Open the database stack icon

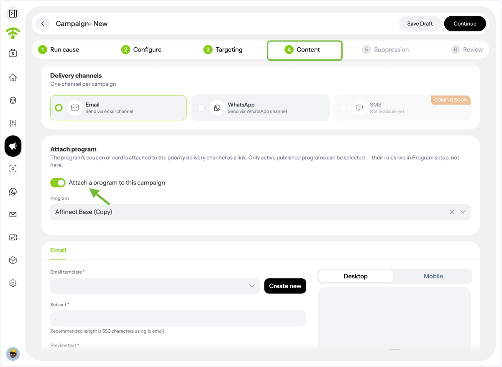pos(13,100)
